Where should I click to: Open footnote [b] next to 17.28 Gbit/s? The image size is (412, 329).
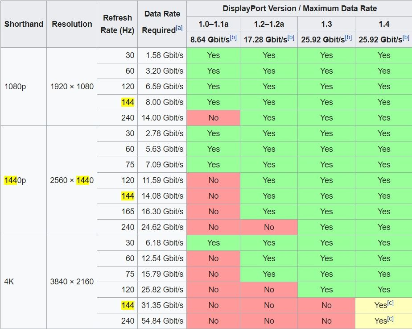[291, 37]
